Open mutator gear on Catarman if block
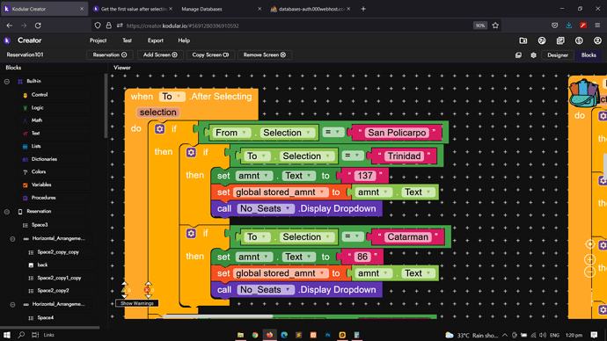The width and height of the screenshot is (607, 341). [191, 234]
